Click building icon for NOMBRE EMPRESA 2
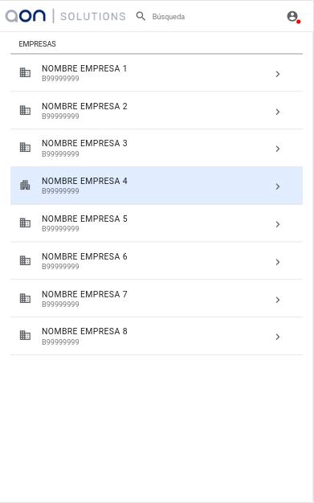 click(x=25, y=110)
